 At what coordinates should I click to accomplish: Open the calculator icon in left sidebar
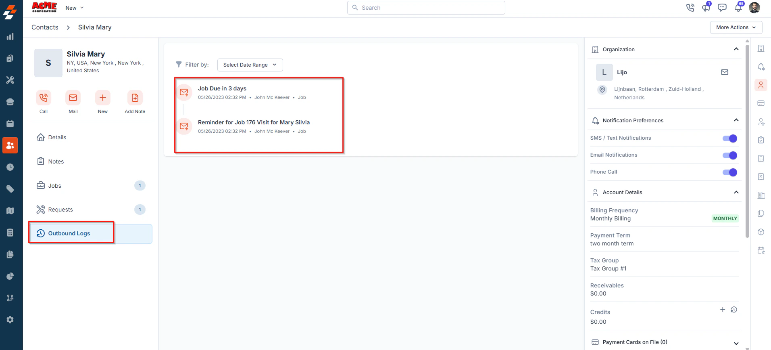[10, 233]
